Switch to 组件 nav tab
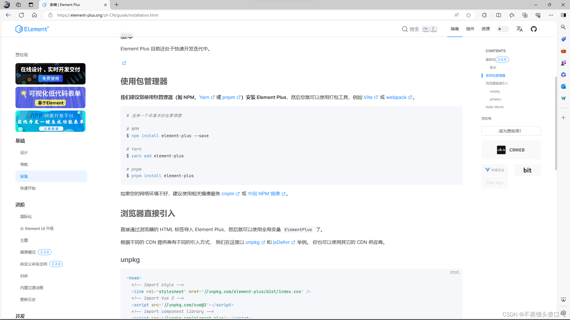 pos(470,29)
